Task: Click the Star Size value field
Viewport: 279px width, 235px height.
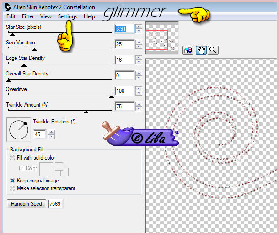Action: [x=124, y=29]
